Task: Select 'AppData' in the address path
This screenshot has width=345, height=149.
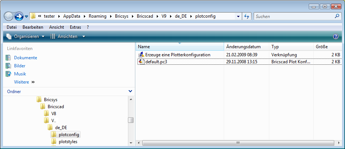Action: 71,16
